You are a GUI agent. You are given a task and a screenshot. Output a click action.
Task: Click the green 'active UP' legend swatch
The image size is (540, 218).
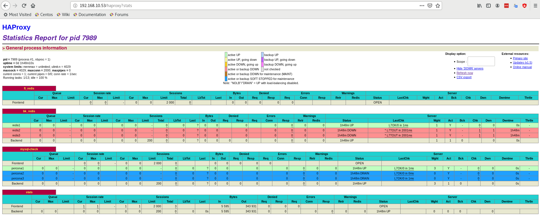click(x=226, y=55)
